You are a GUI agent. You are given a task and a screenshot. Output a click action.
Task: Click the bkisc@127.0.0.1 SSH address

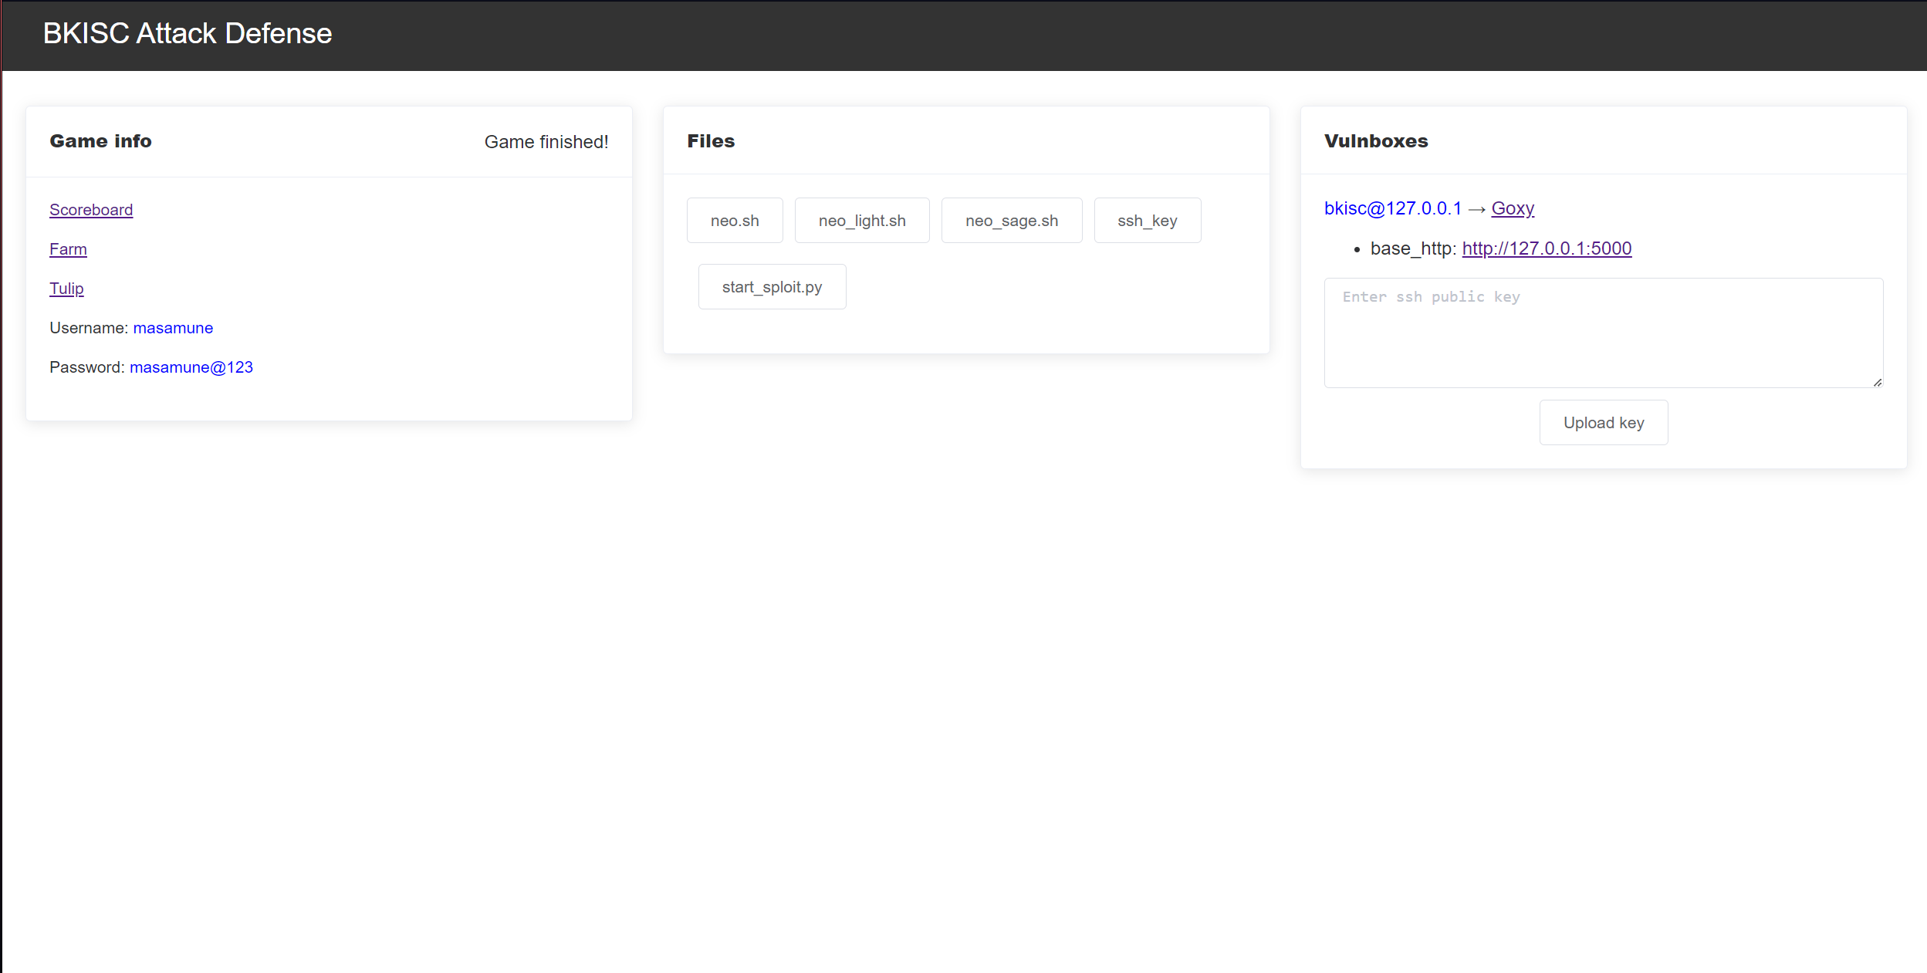click(1393, 208)
